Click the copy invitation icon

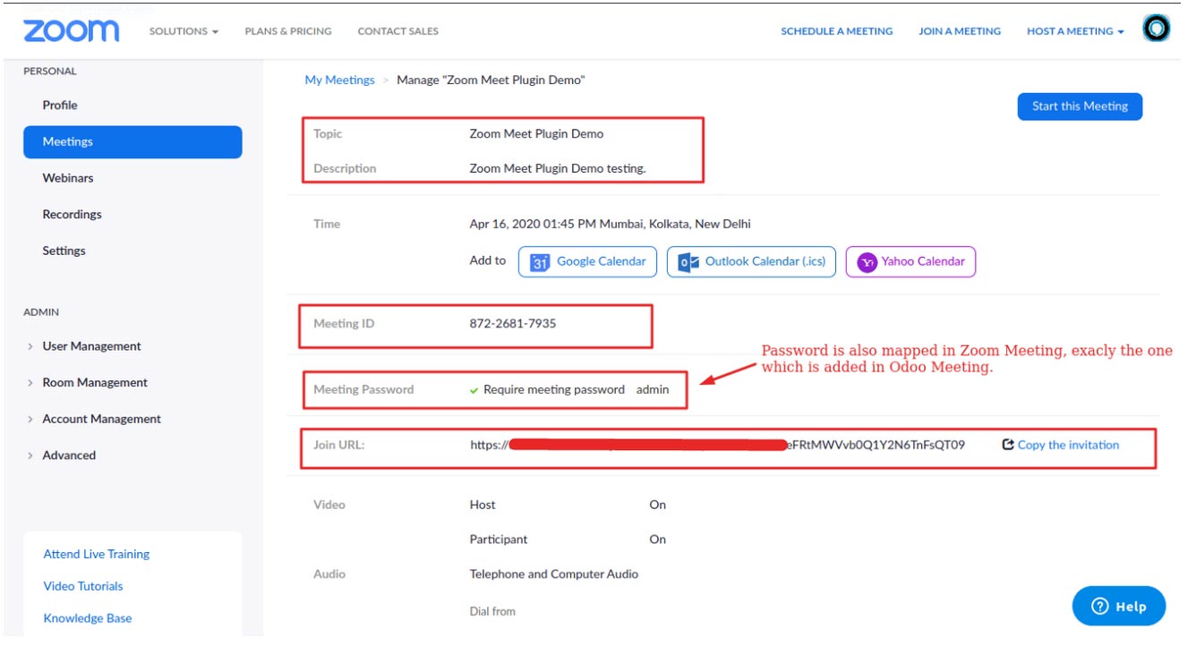coord(1008,445)
